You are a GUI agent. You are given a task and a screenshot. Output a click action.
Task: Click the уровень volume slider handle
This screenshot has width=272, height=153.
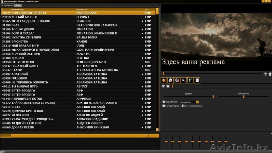click(x=213, y=97)
